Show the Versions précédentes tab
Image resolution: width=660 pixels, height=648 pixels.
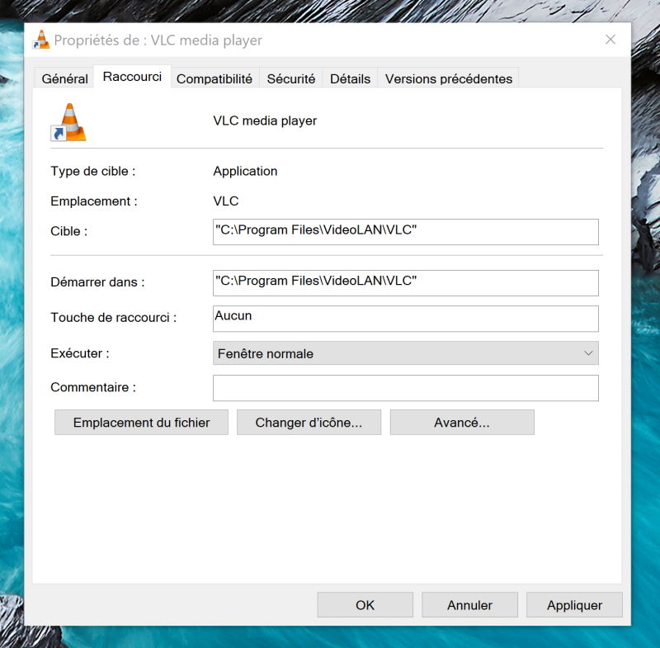tap(449, 78)
